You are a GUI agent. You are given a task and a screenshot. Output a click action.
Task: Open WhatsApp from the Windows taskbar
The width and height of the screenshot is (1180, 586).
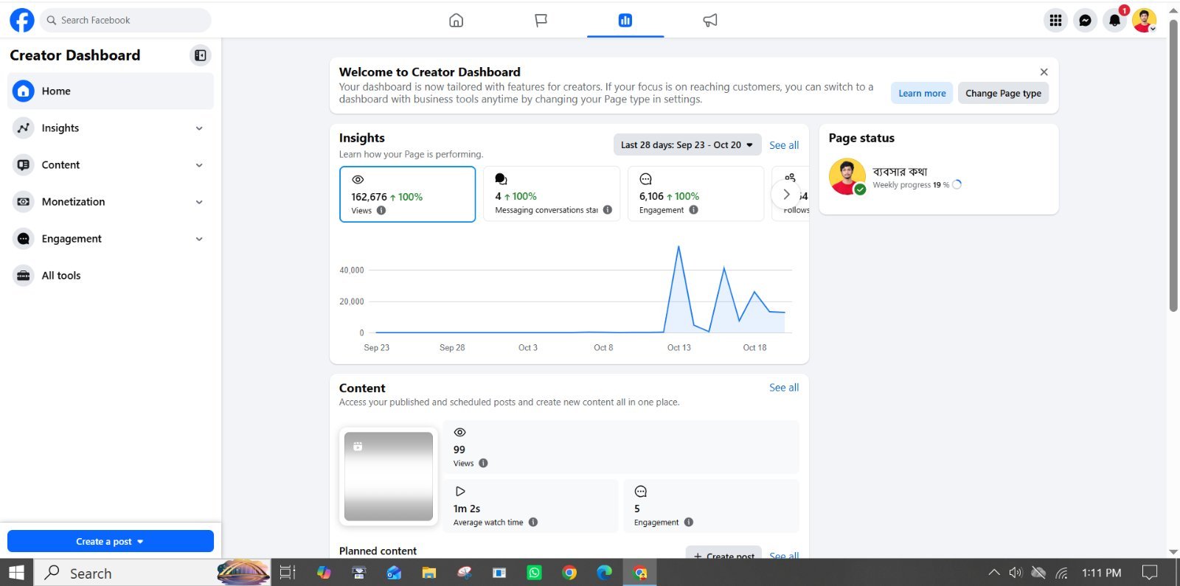coord(534,573)
